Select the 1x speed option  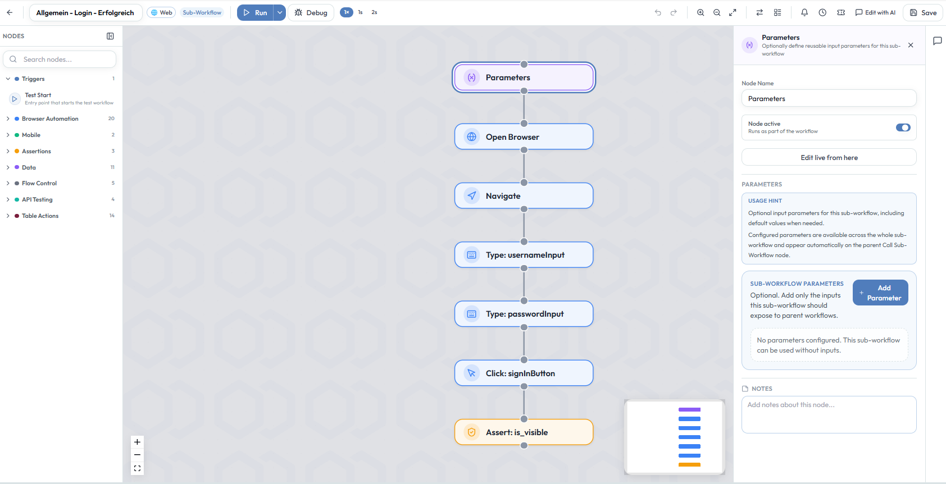click(x=347, y=12)
